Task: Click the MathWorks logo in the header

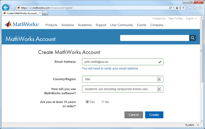Action: click(x=22, y=25)
